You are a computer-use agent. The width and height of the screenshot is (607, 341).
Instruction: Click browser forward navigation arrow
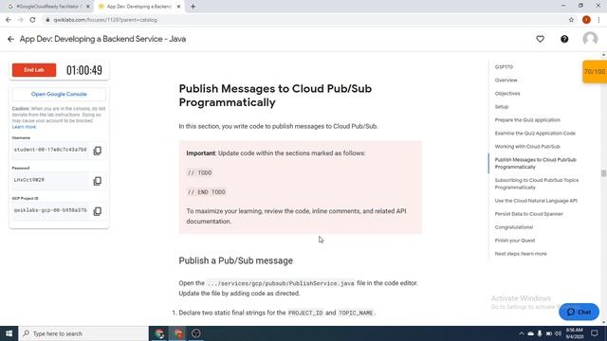(21, 20)
